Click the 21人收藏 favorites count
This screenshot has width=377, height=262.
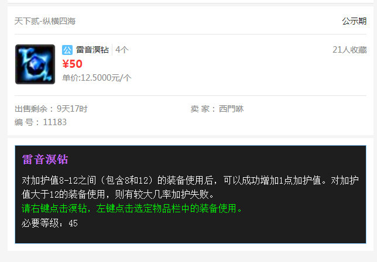coord(349,50)
